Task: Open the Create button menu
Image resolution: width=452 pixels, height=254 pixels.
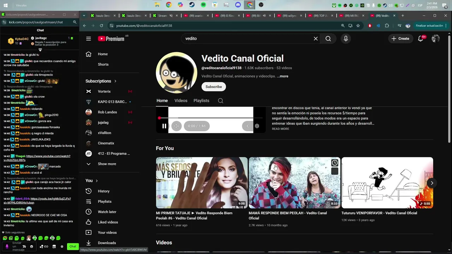Action: coord(400,38)
